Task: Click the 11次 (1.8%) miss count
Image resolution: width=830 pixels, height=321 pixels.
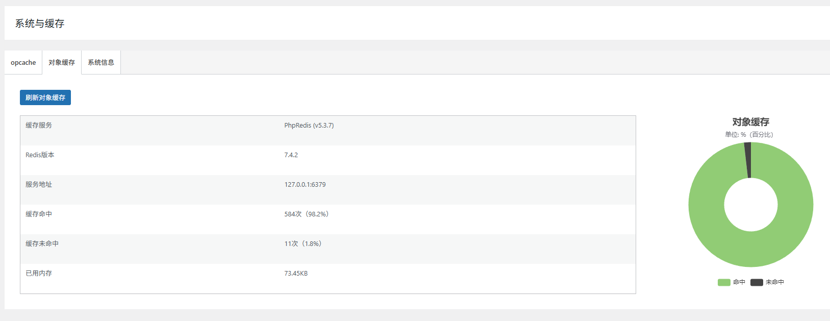Action: [x=303, y=244]
